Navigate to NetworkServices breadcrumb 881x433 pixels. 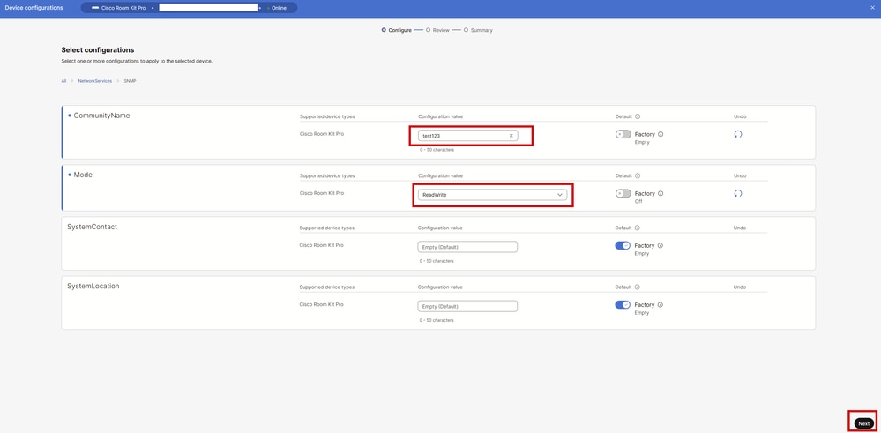95,81
